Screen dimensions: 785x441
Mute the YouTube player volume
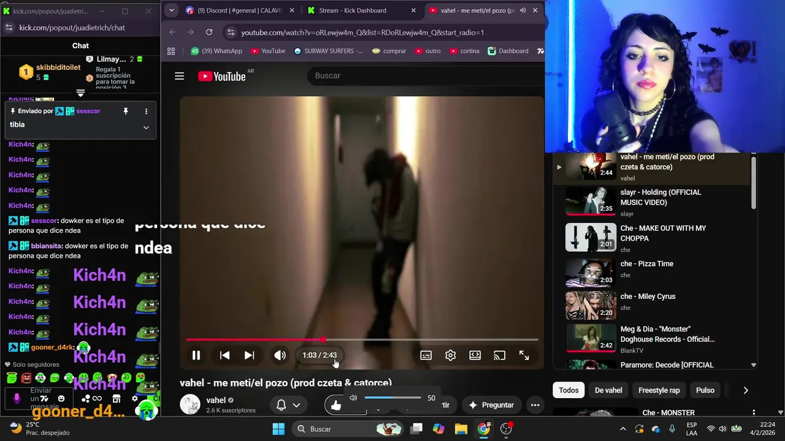click(x=280, y=355)
